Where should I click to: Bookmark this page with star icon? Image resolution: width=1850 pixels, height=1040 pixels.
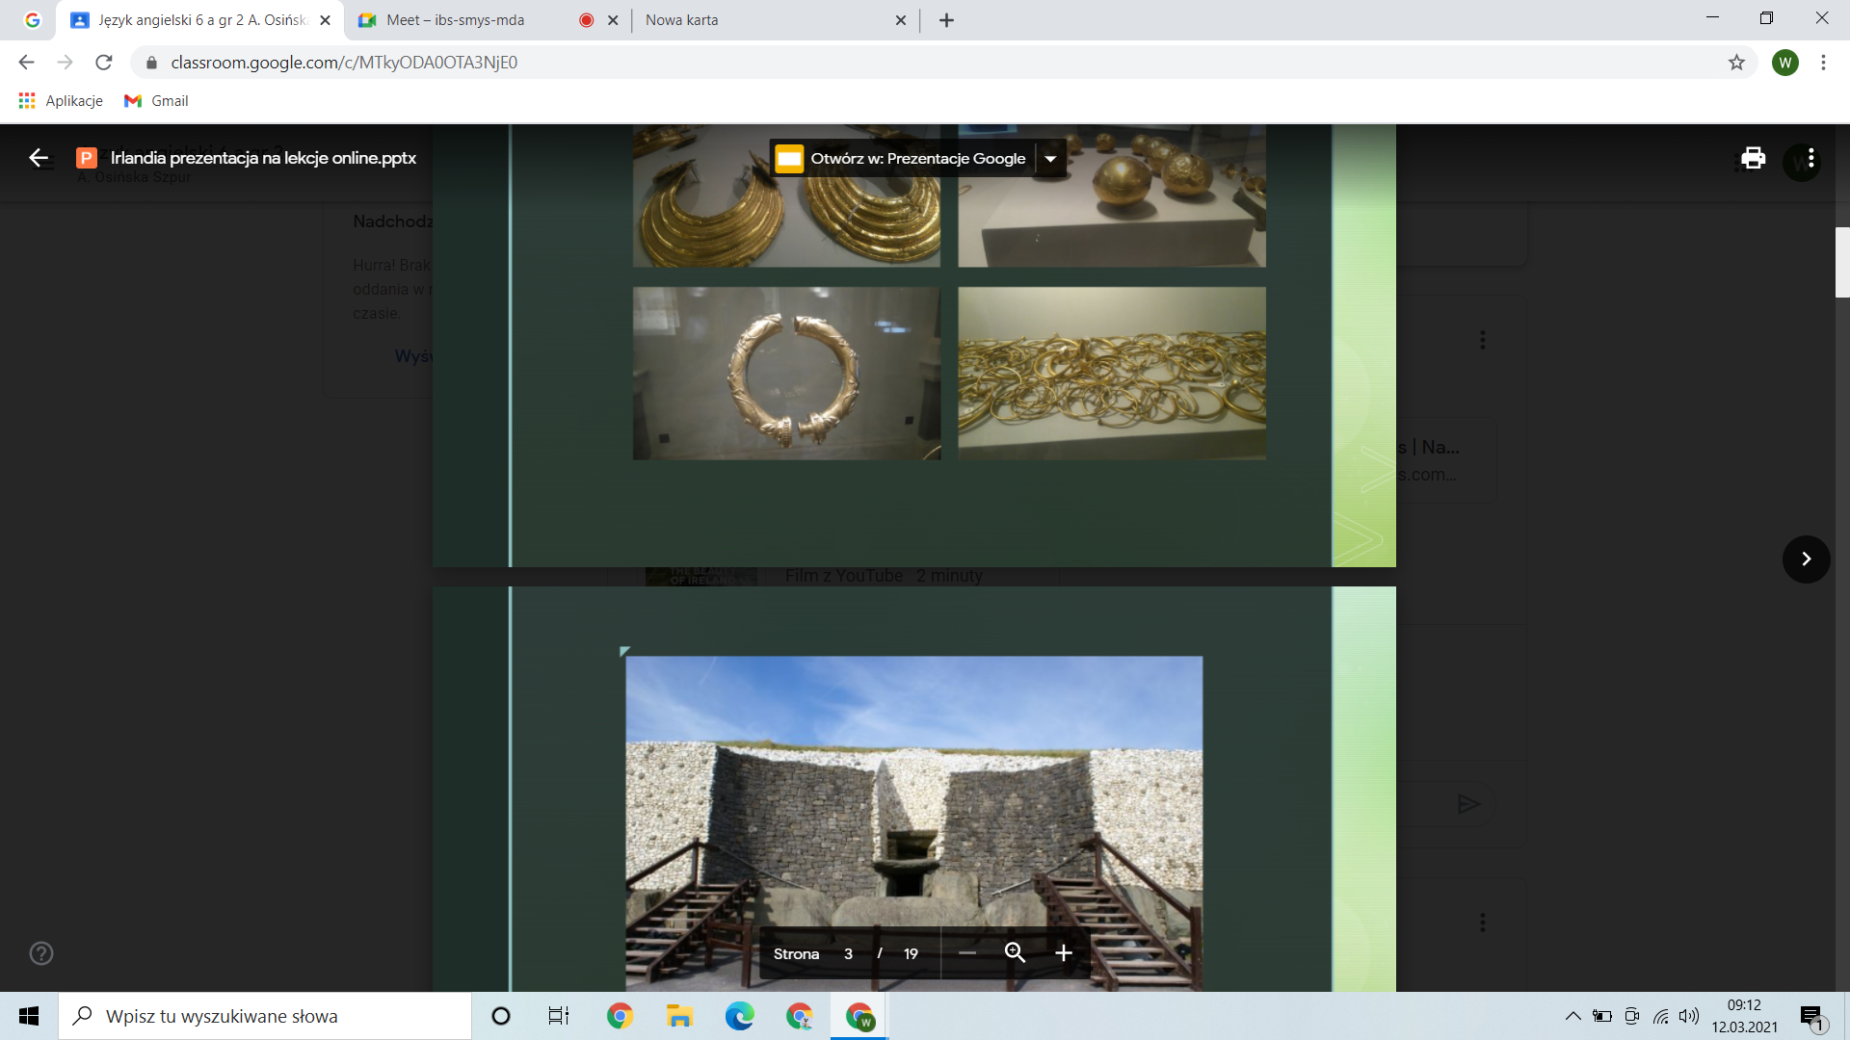tap(1736, 63)
